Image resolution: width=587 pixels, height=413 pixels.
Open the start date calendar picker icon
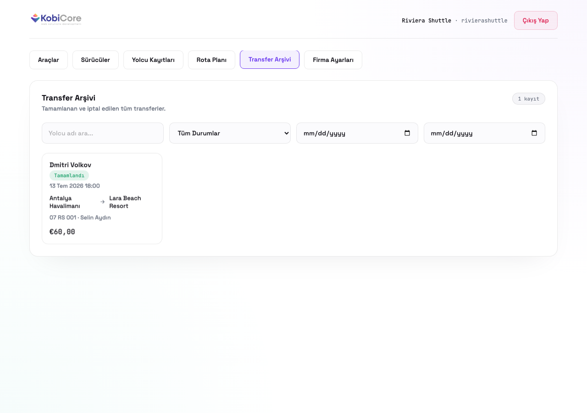click(x=407, y=133)
